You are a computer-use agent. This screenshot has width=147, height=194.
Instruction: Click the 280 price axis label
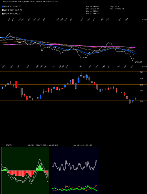point(141,85)
